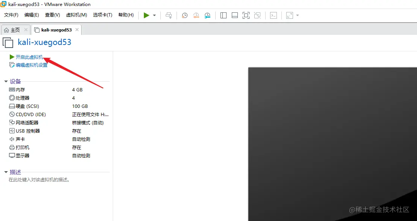This screenshot has height=221, width=417.
Task: Click the edit settings icon beside 编辑虚拟机设置
Action: [12, 65]
